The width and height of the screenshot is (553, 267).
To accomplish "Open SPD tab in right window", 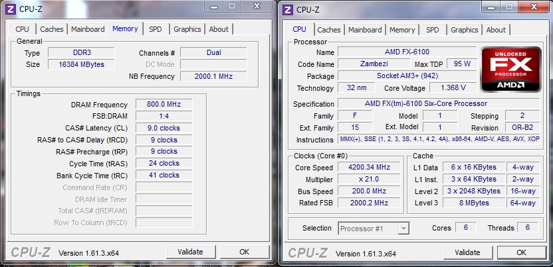I will (x=433, y=30).
